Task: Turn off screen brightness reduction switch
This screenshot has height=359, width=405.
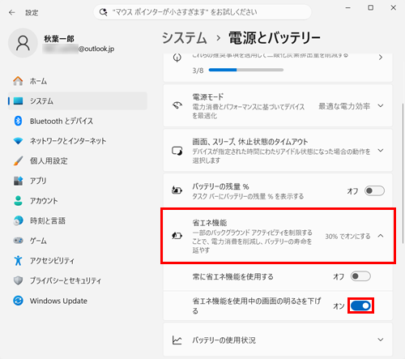Action: click(360, 306)
